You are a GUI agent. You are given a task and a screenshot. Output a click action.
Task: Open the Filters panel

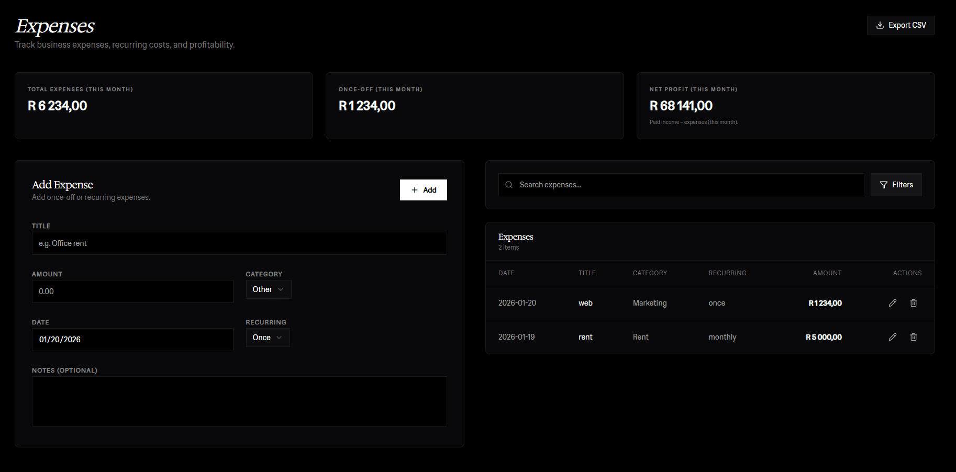896,185
